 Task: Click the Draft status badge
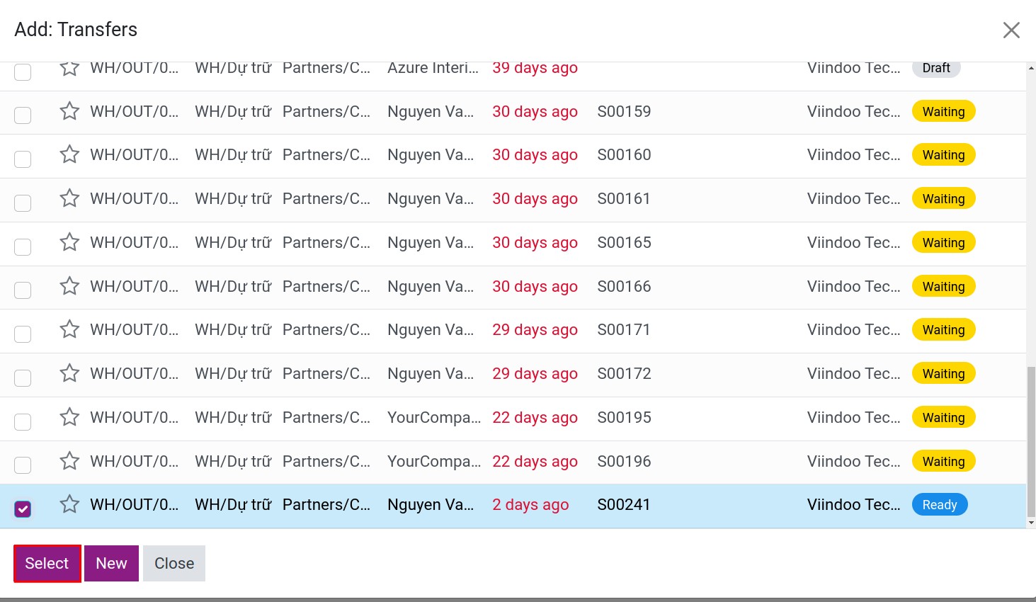[936, 68]
